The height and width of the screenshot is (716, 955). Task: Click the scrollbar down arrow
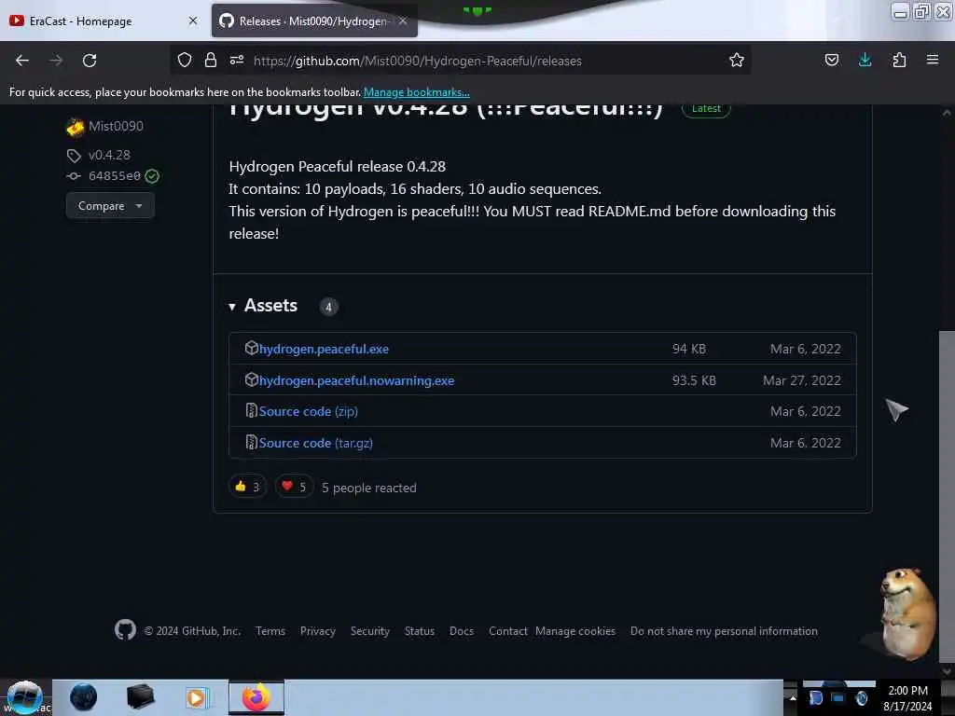click(x=947, y=670)
